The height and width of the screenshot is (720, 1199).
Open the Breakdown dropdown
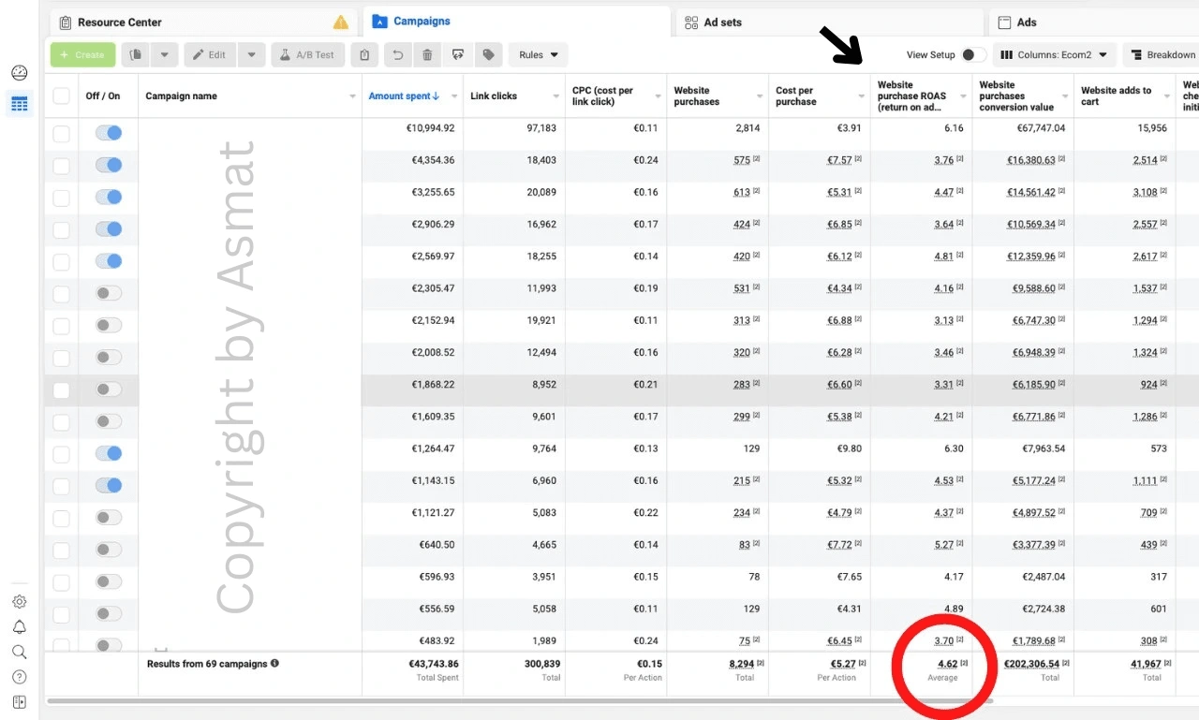1162,55
